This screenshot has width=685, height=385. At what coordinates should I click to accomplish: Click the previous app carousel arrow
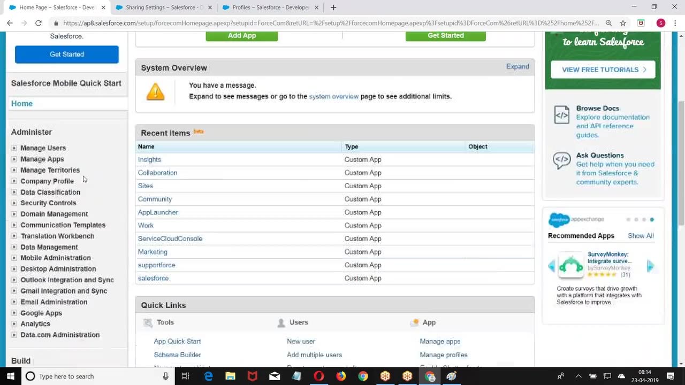(552, 266)
